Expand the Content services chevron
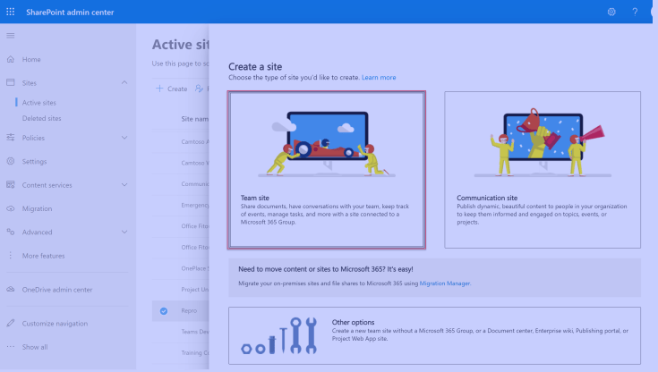This screenshot has height=372, width=658. tap(124, 185)
